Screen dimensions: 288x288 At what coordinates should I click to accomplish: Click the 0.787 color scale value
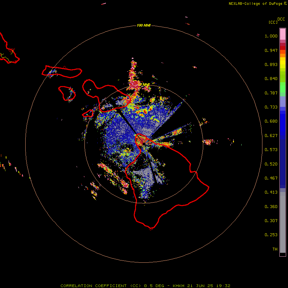pyautogui.click(x=271, y=93)
